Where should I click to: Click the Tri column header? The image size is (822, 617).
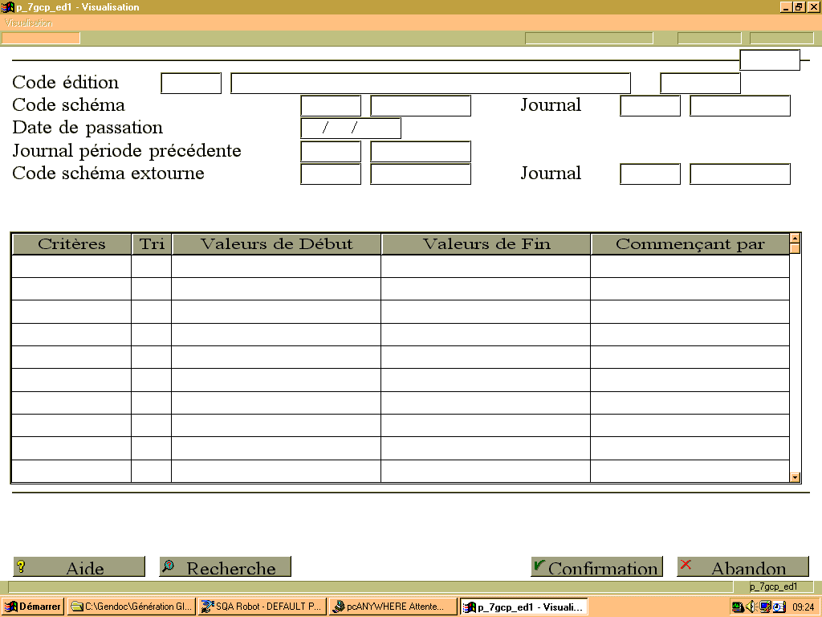[x=152, y=244]
